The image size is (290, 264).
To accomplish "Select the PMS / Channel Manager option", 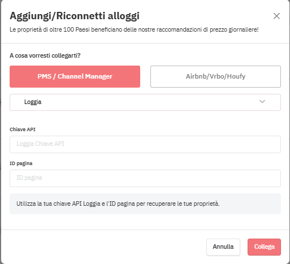I will (75, 76).
